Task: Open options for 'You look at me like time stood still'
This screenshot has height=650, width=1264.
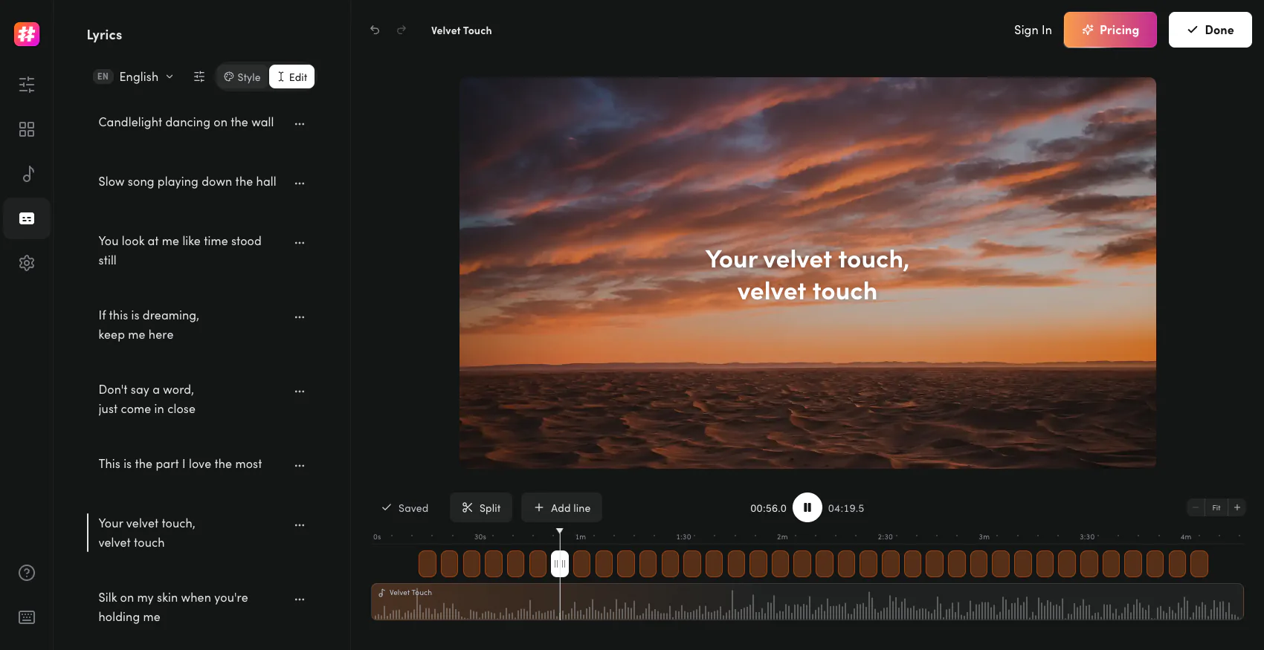Action: [x=300, y=243]
